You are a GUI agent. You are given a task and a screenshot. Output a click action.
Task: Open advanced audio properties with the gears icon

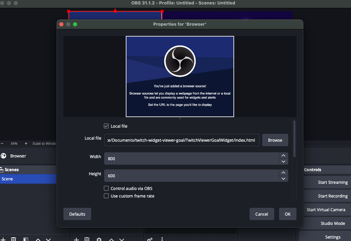149,239
